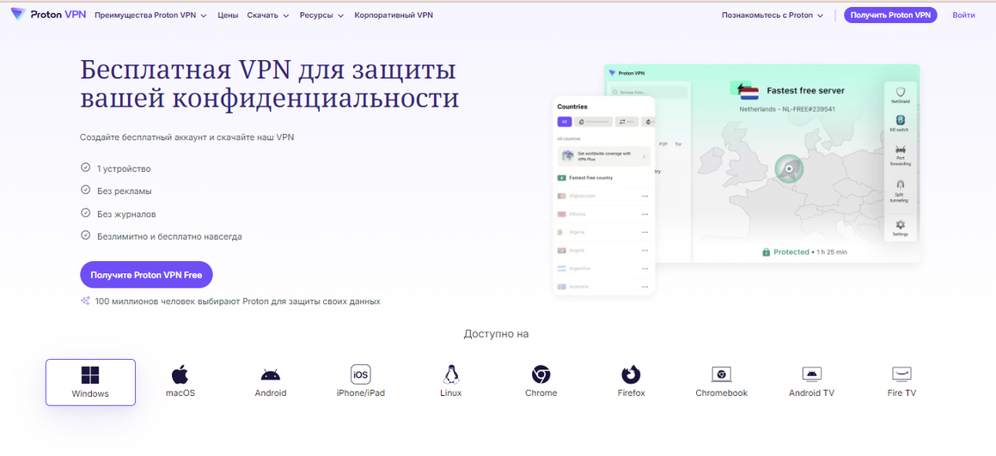Click the checkmark beside Без рекламы
This screenshot has height=456, width=996.
(x=85, y=190)
